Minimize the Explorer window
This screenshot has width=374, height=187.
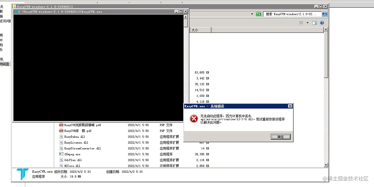click(316, 6)
